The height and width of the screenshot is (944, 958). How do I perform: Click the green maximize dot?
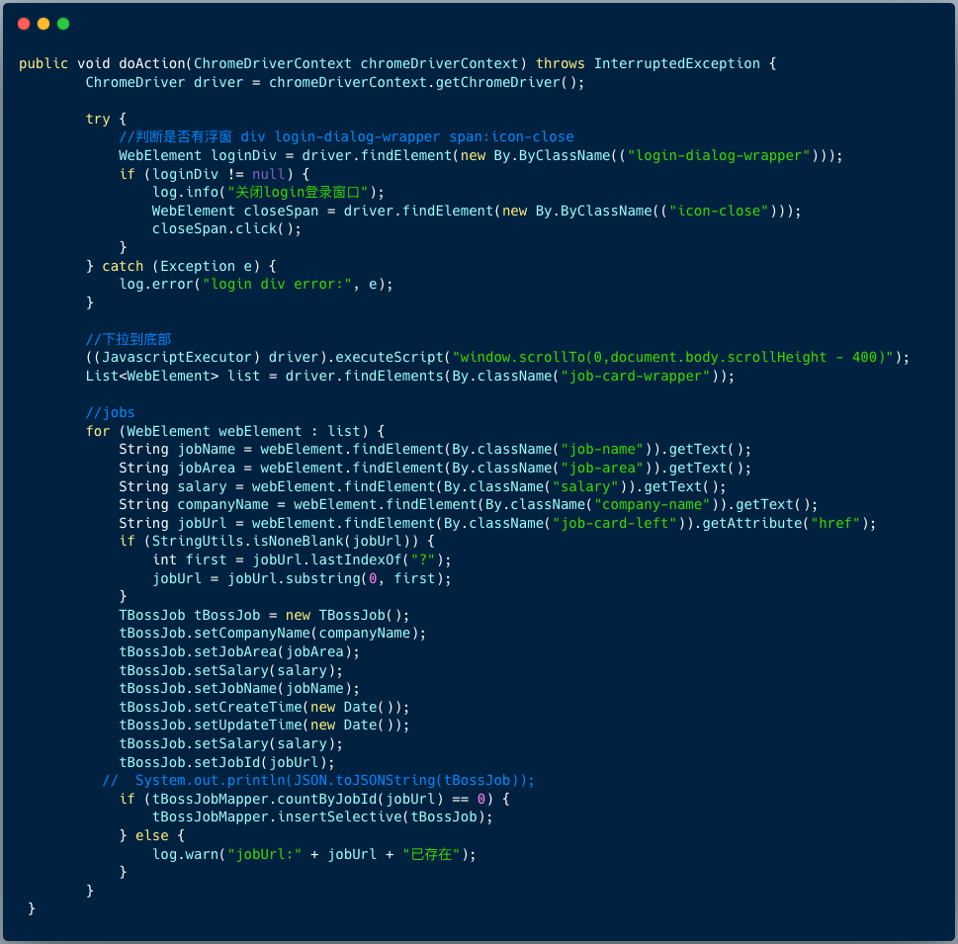pyautogui.click(x=63, y=24)
